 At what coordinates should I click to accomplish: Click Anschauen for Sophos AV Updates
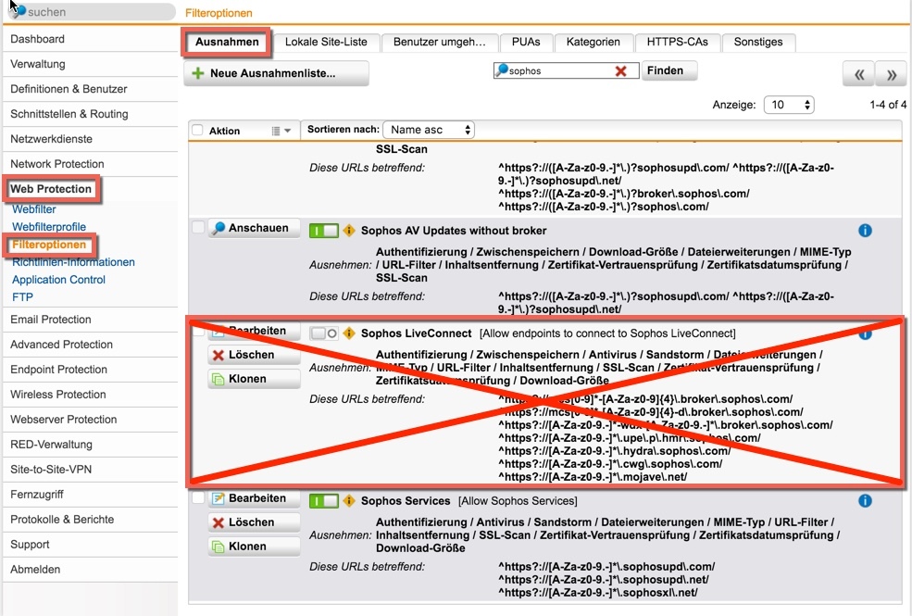tap(255, 228)
